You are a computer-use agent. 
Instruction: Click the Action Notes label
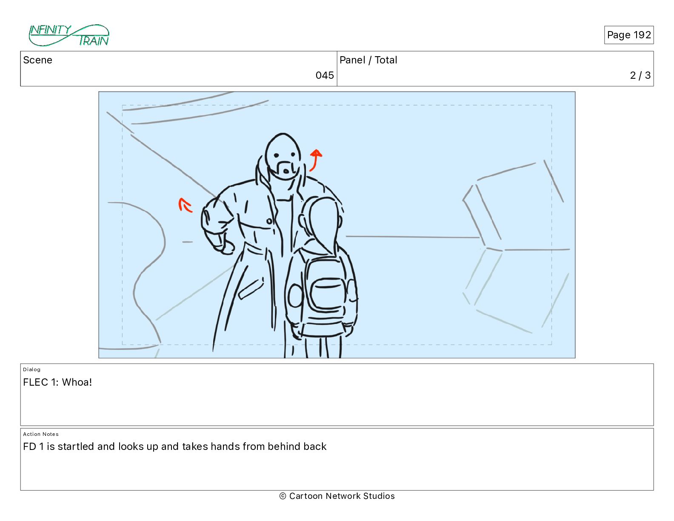click(x=41, y=434)
